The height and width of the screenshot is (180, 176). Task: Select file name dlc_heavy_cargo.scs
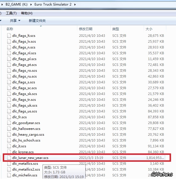pyautogui.click(x=28, y=135)
